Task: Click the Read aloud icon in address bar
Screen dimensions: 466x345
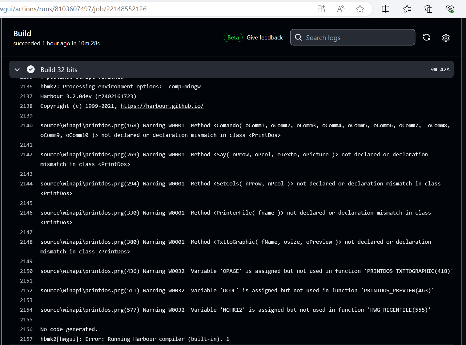Action: coord(340,9)
